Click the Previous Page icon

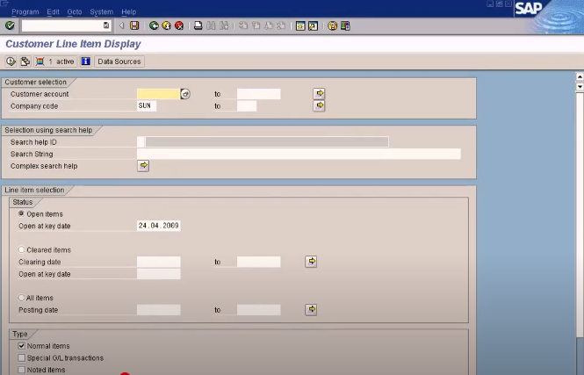(x=256, y=25)
